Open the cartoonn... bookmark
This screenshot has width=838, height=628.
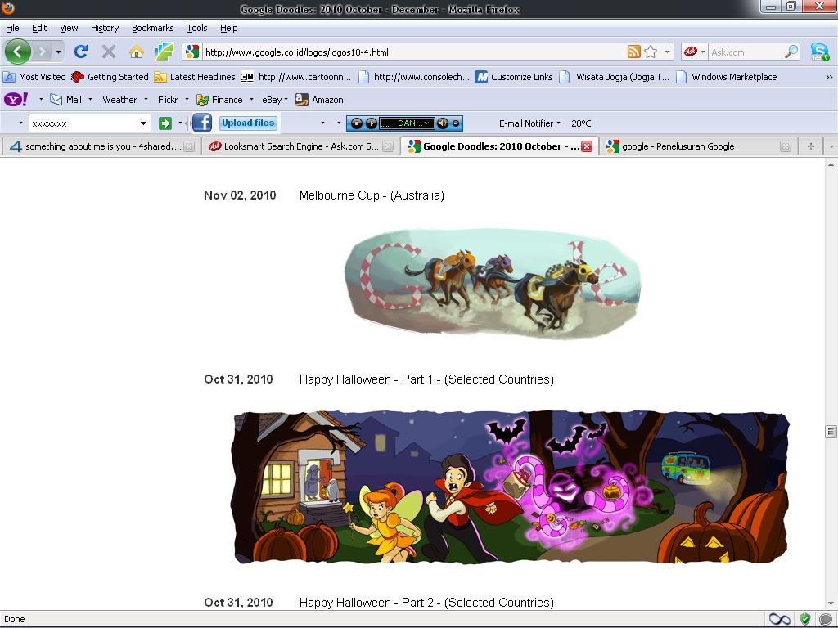pos(296,77)
